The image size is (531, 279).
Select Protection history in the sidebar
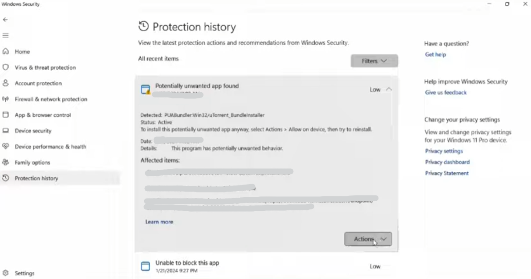click(x=36, y=178)
